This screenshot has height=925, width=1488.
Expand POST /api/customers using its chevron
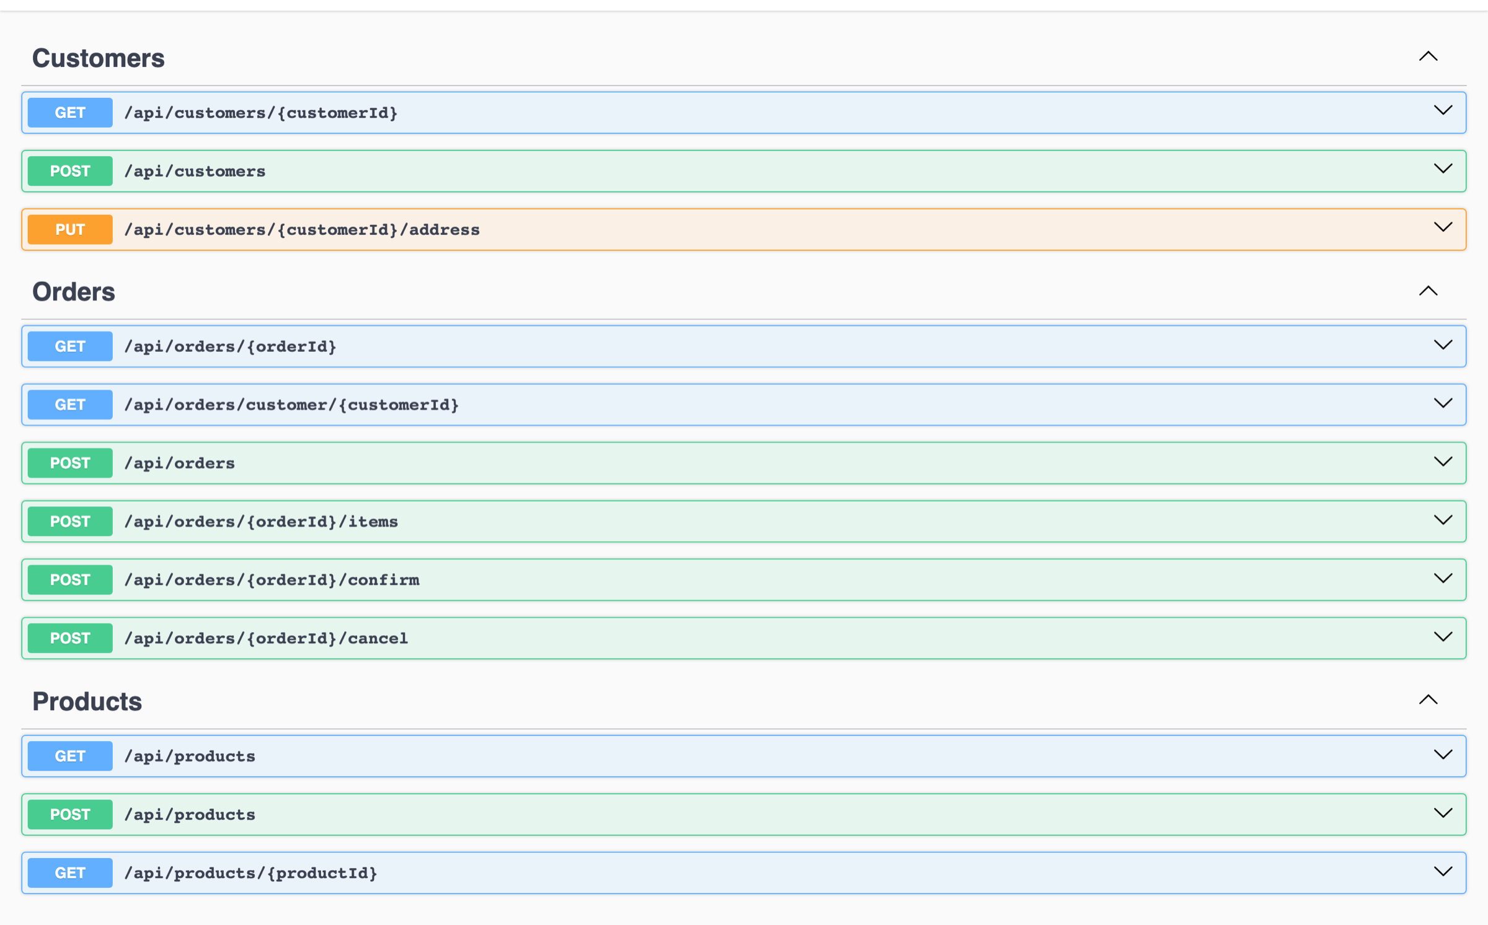click(1443, 169)
